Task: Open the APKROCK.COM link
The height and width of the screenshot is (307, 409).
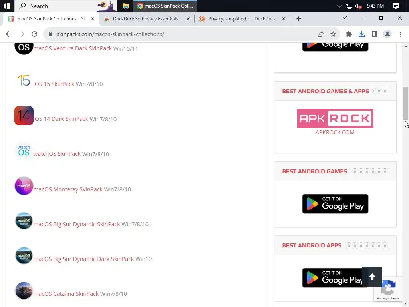Action: click(x=335, y=132)
